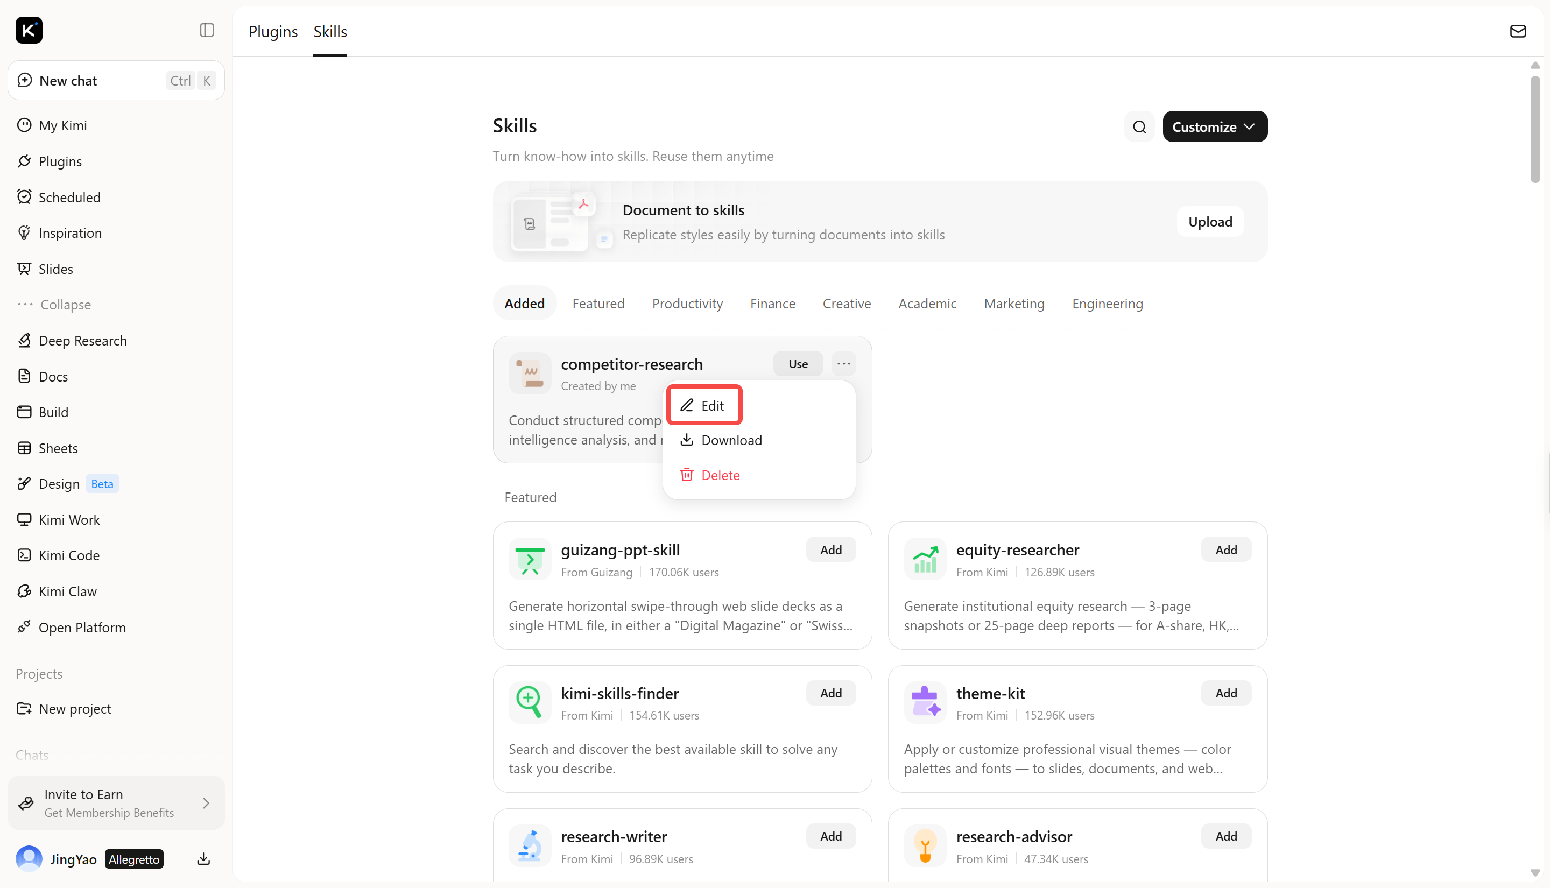Select the guizang-ppt-skill thumbnail icon

(529, 559)
